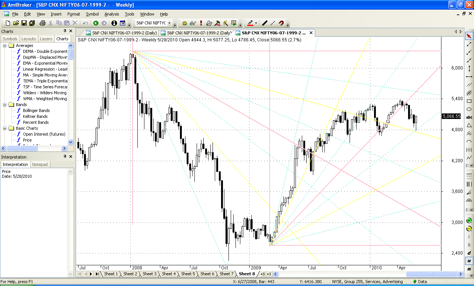474x286 pixels.
Task: Select the arc drawing tool
Action: point(469,142)
